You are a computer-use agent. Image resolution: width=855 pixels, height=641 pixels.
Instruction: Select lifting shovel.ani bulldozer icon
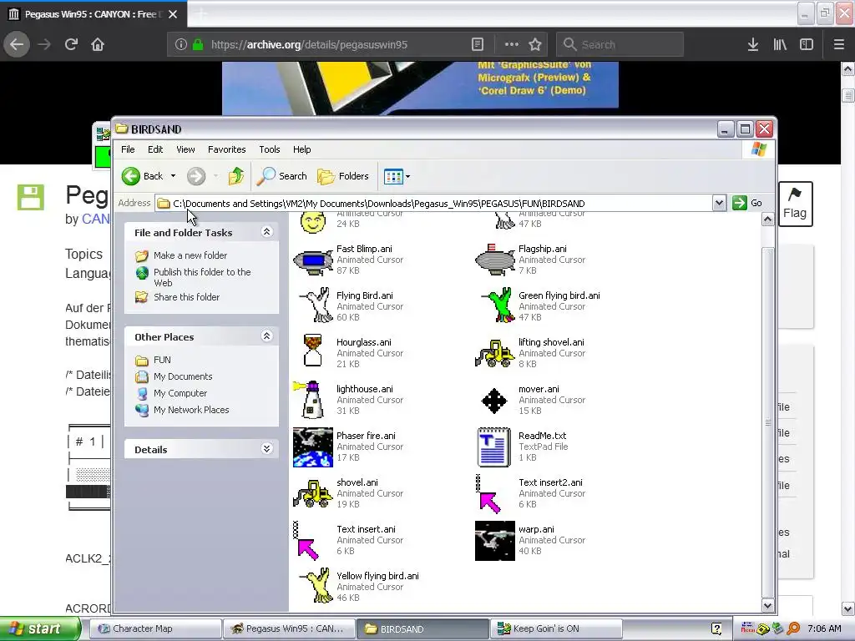494,353
